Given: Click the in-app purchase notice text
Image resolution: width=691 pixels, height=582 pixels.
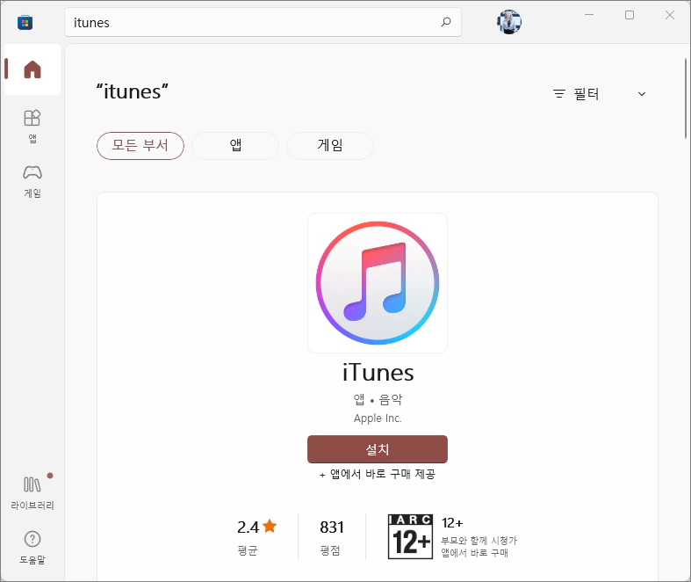Looking at the screenshot, I should pyautogui.click(x=378, y=475).
